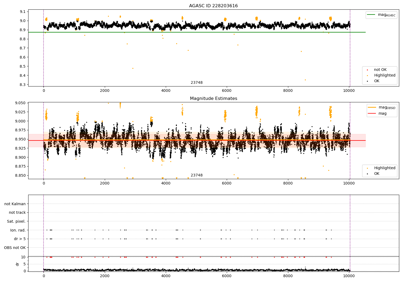Click the red 'mag' legend line
The width and height of the screenshot is (403, 282).
(372, 113)
